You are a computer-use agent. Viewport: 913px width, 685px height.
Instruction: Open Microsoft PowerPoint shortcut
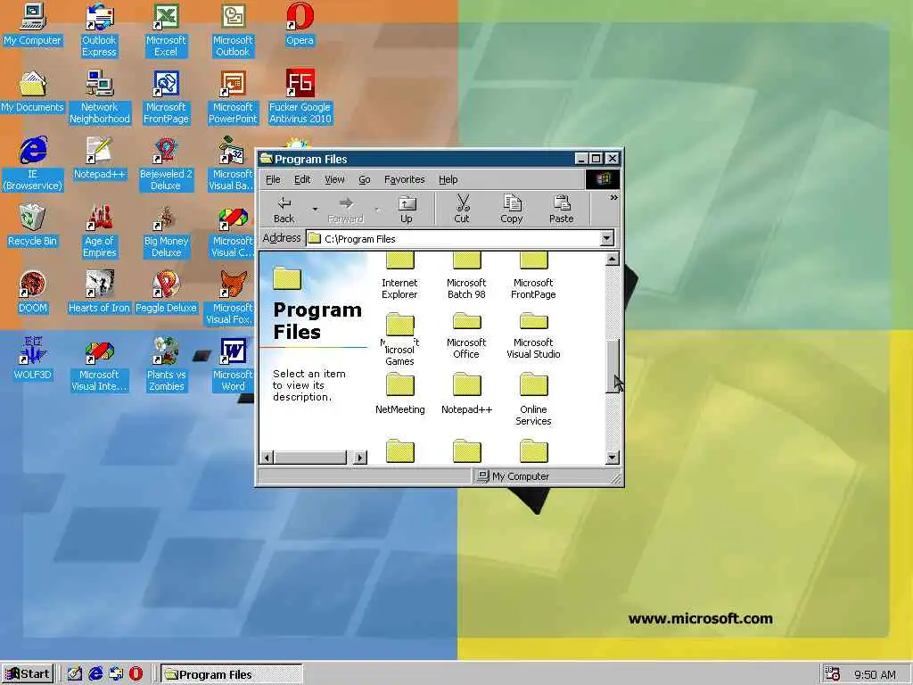click(233, 96)
